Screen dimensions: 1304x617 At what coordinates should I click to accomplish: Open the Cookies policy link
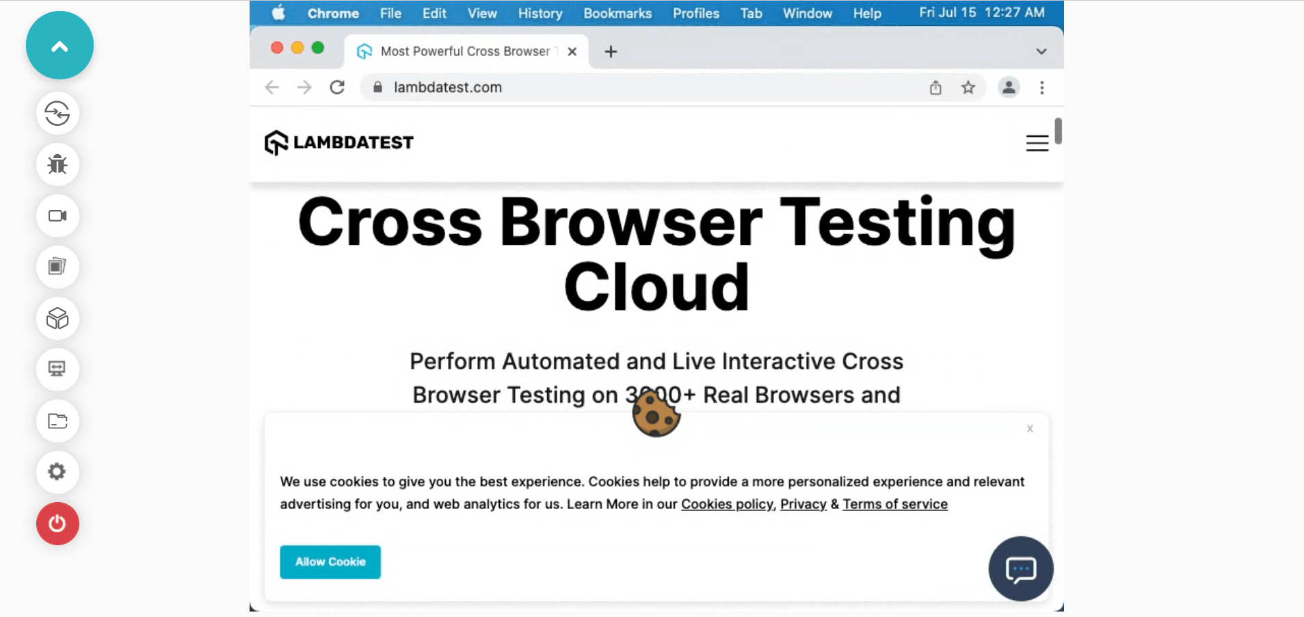pyautogui.click(x=728, y=504)
